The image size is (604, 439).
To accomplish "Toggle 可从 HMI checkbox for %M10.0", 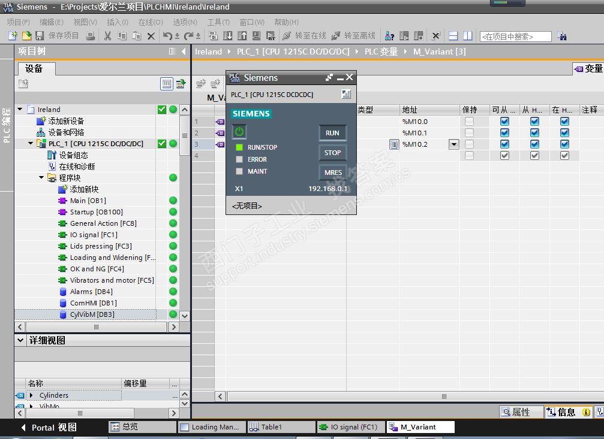I will (504, 122).
